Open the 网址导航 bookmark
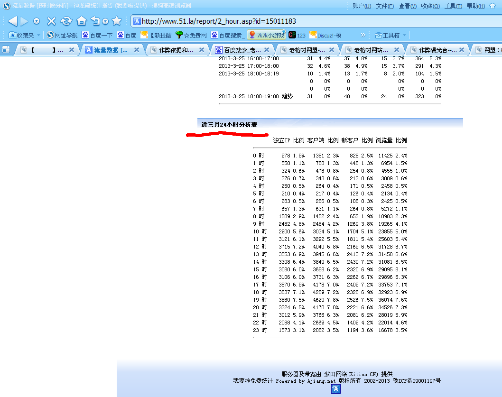The image size is (502, 397). coord(62,35)
